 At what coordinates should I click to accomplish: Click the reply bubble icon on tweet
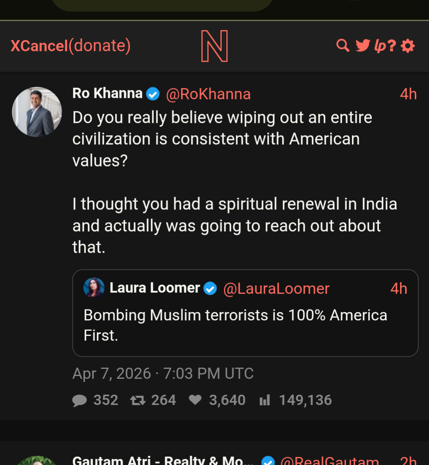click(x=80, y=400)
